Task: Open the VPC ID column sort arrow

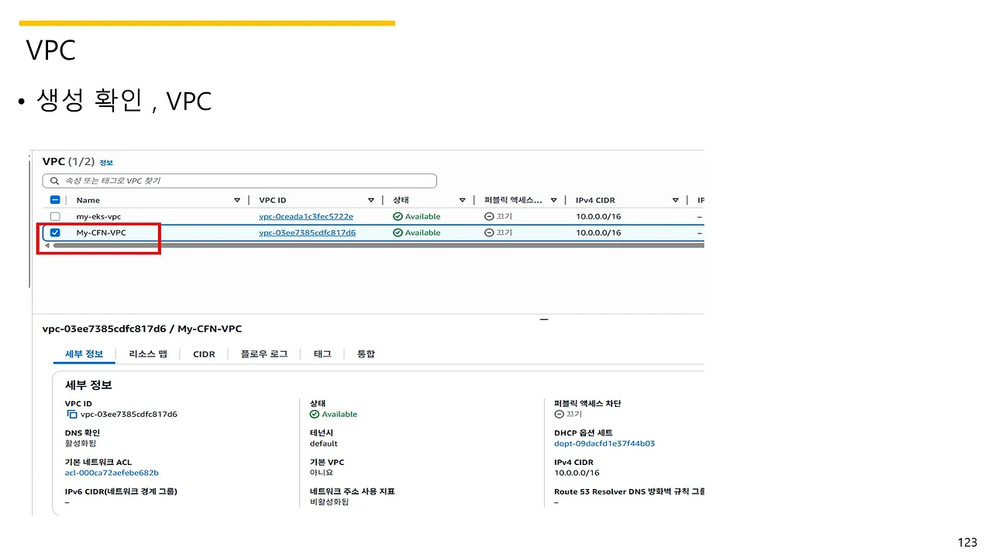Action: click(x=371, y=201)
